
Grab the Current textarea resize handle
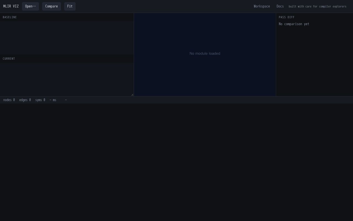(x=132, y=95)
